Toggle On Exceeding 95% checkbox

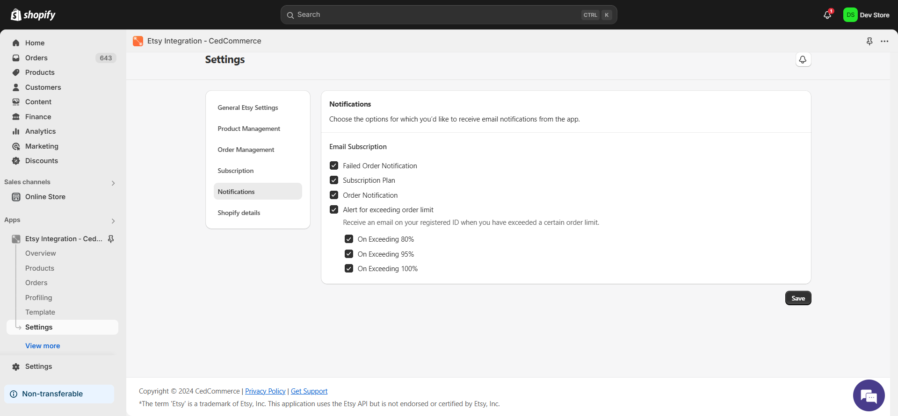pos(349,254)
